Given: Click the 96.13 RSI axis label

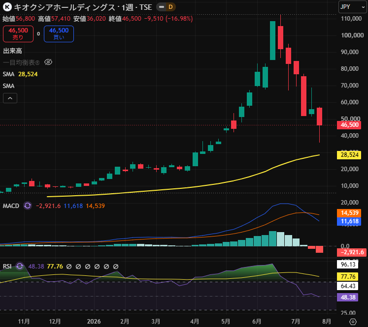Looking at the screenshot, I should [x=348, y=265].
